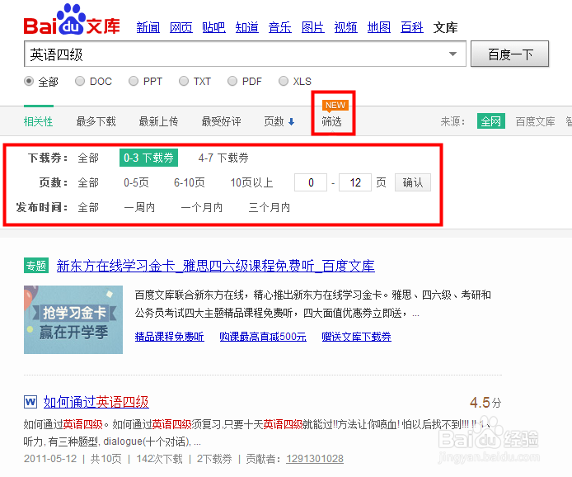Click the 142次下载 text
The width and height of the screenshot is (572, 477).
(159, 458)
